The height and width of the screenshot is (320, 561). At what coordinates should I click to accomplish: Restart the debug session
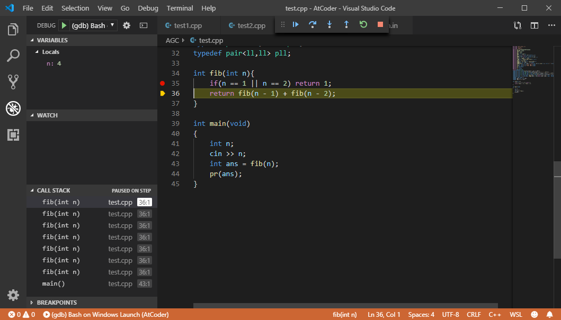pos(363,24)
